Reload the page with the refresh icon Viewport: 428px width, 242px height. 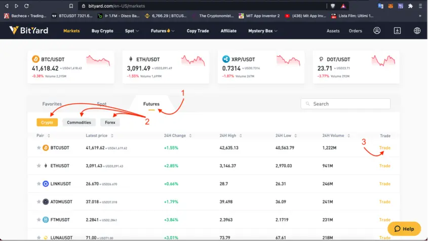click(x=26, y=6)
